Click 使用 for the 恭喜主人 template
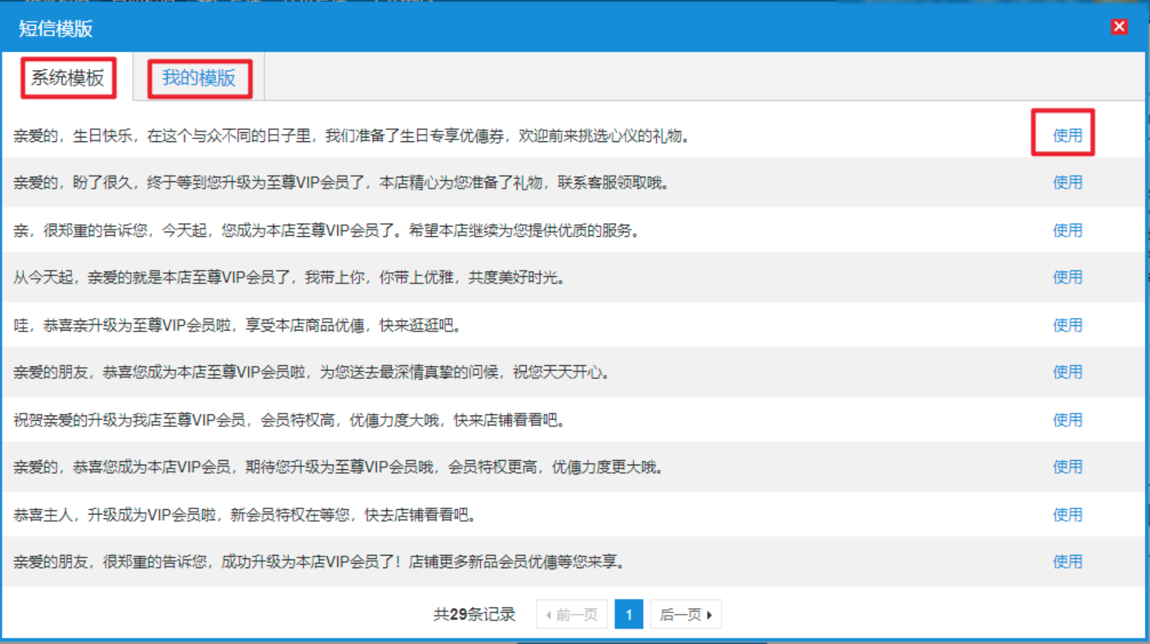The width and height of the screenshot is (1150, 644). click(1067, 515)
